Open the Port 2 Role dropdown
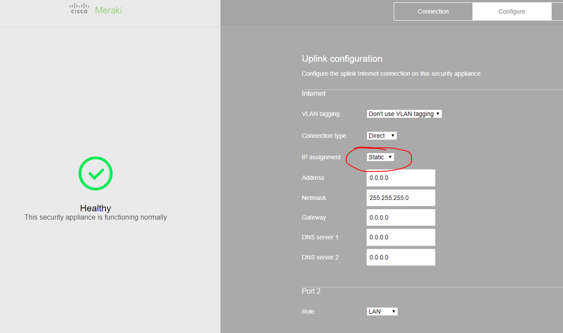 [x=382, y=312]
